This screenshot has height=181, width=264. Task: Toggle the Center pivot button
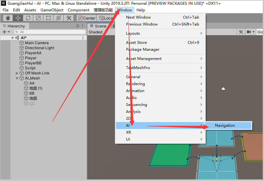[x=86, y=18]
